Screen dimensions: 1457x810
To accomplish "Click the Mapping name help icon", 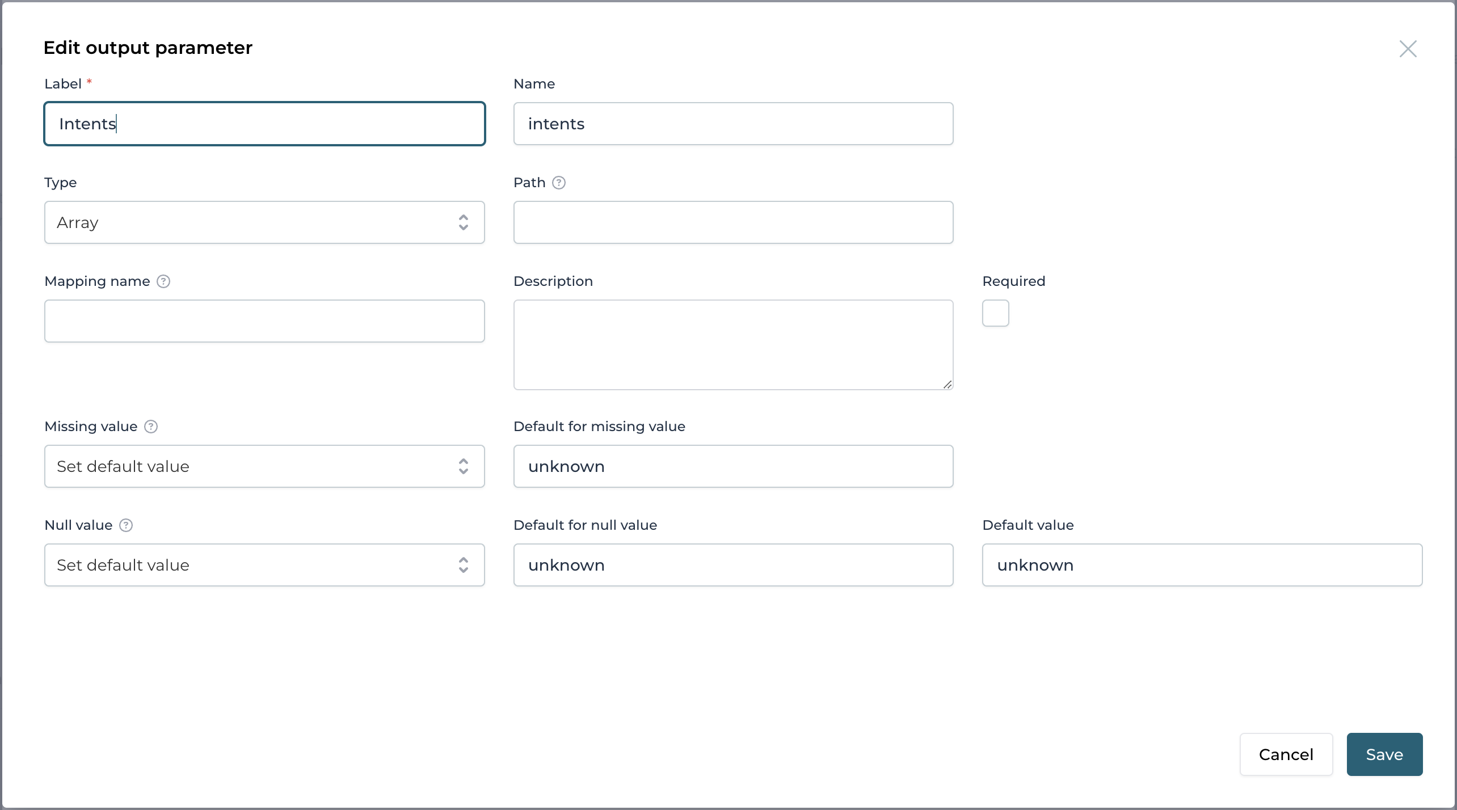I will (x=163, y=281).
